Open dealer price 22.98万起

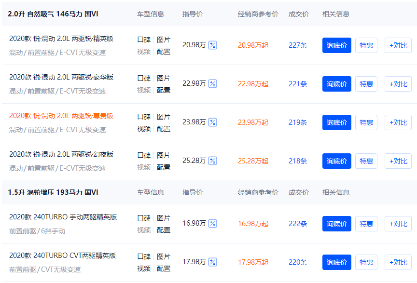pyautogui.click(x=253, y=84)
